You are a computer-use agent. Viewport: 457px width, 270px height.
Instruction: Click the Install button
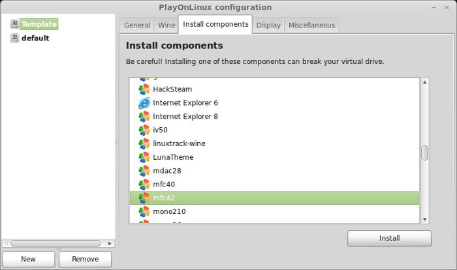pyautogui.click(x=389, y=238)
